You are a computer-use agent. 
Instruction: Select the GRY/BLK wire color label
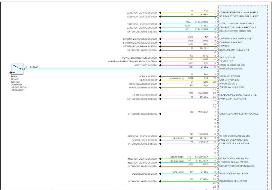tap(203, 142)
